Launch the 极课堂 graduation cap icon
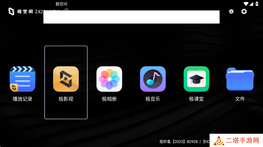The height and width of the screenshot is (147, 263). 196,79
